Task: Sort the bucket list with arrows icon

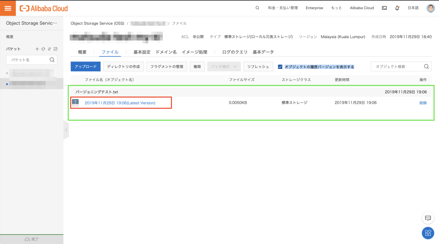Action: pyautogui.click(x=49, y=49)
